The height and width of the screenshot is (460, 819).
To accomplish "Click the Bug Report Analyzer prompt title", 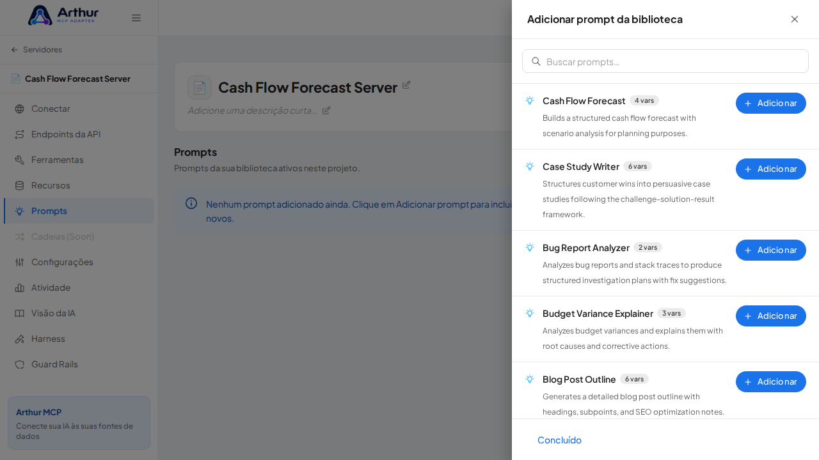I will [x=586, y=247].
